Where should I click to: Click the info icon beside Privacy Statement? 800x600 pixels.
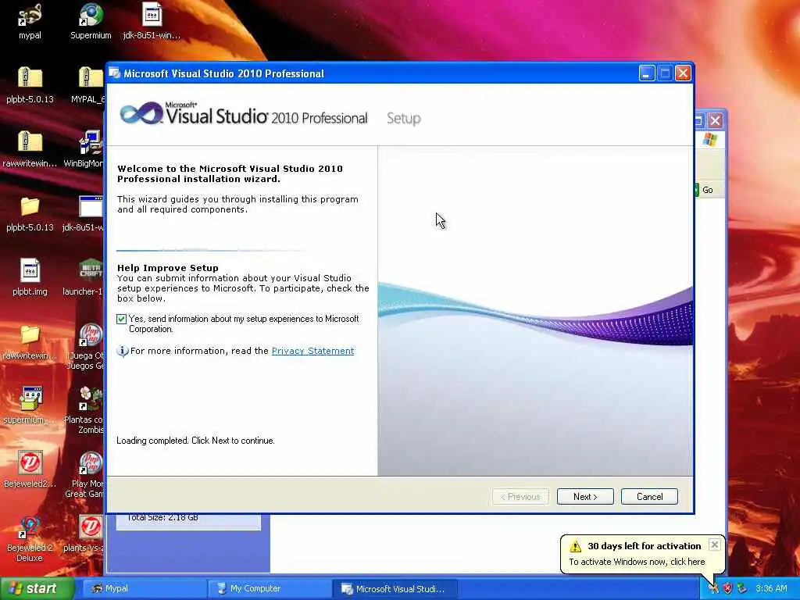(x=123, y=351)
